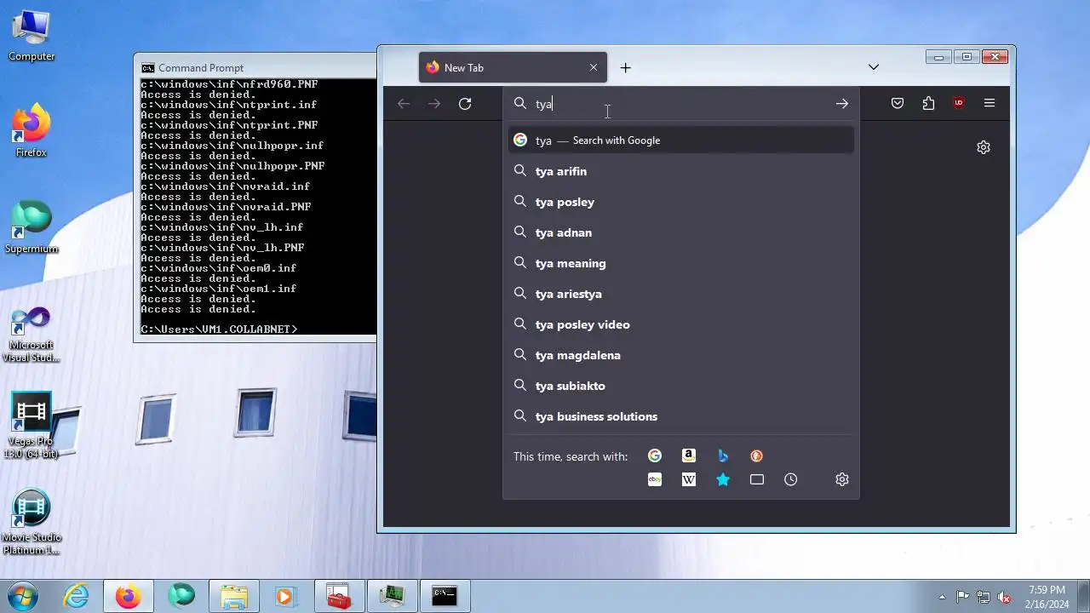The width and height of the screenshot is (1090, 613).
Task: Switch to Command Prompt in the taskbar
Action: click(445, 596)
